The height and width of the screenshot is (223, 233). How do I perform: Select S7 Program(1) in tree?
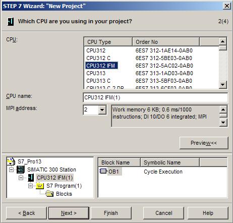click(64, 186)
